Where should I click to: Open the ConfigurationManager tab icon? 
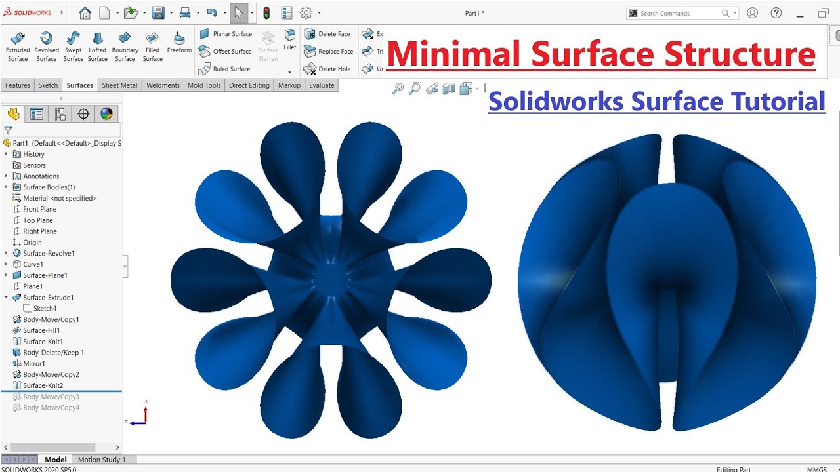(x=60, y=114)
